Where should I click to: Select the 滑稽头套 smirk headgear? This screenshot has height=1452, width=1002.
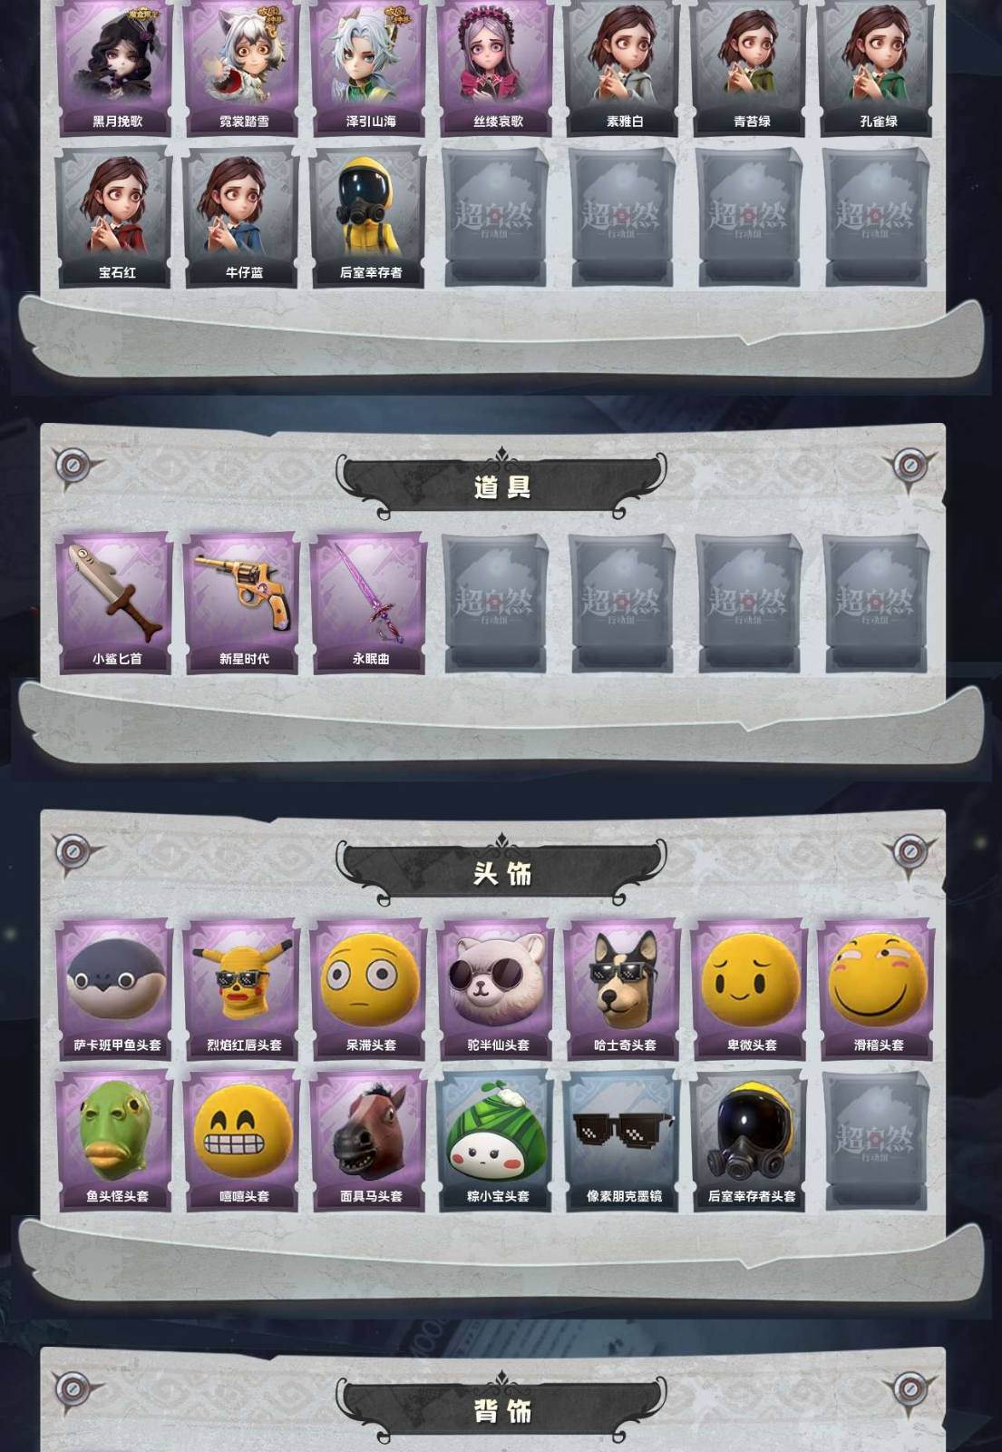(877, 989)
